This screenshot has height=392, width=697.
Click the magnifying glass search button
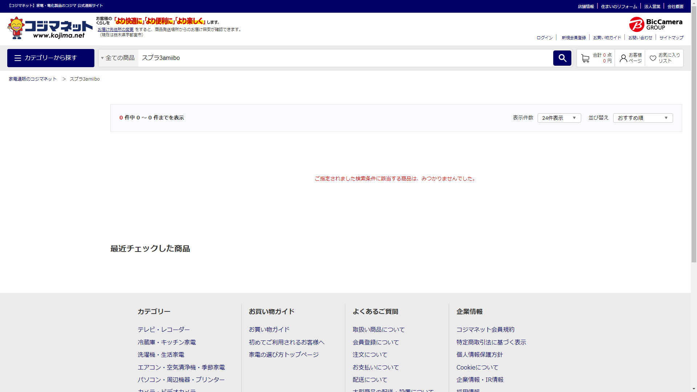coord(562,58)
